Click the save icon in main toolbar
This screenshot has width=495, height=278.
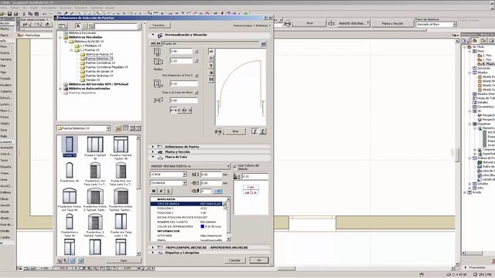[9, 14]
